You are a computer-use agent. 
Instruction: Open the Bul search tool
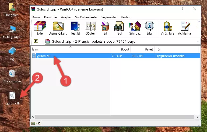[120, 28]
